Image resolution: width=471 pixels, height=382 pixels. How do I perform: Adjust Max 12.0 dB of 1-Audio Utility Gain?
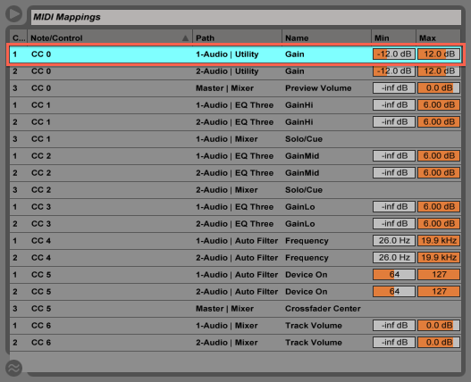click(439, 54)
